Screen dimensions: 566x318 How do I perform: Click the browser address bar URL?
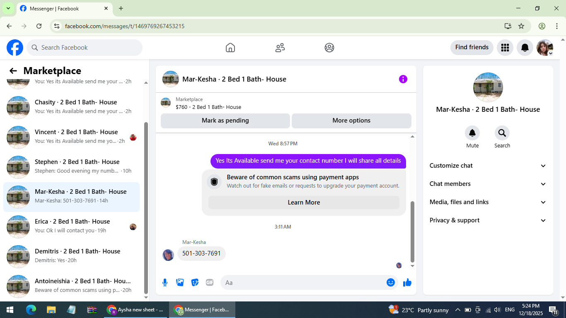pos(125,26)
